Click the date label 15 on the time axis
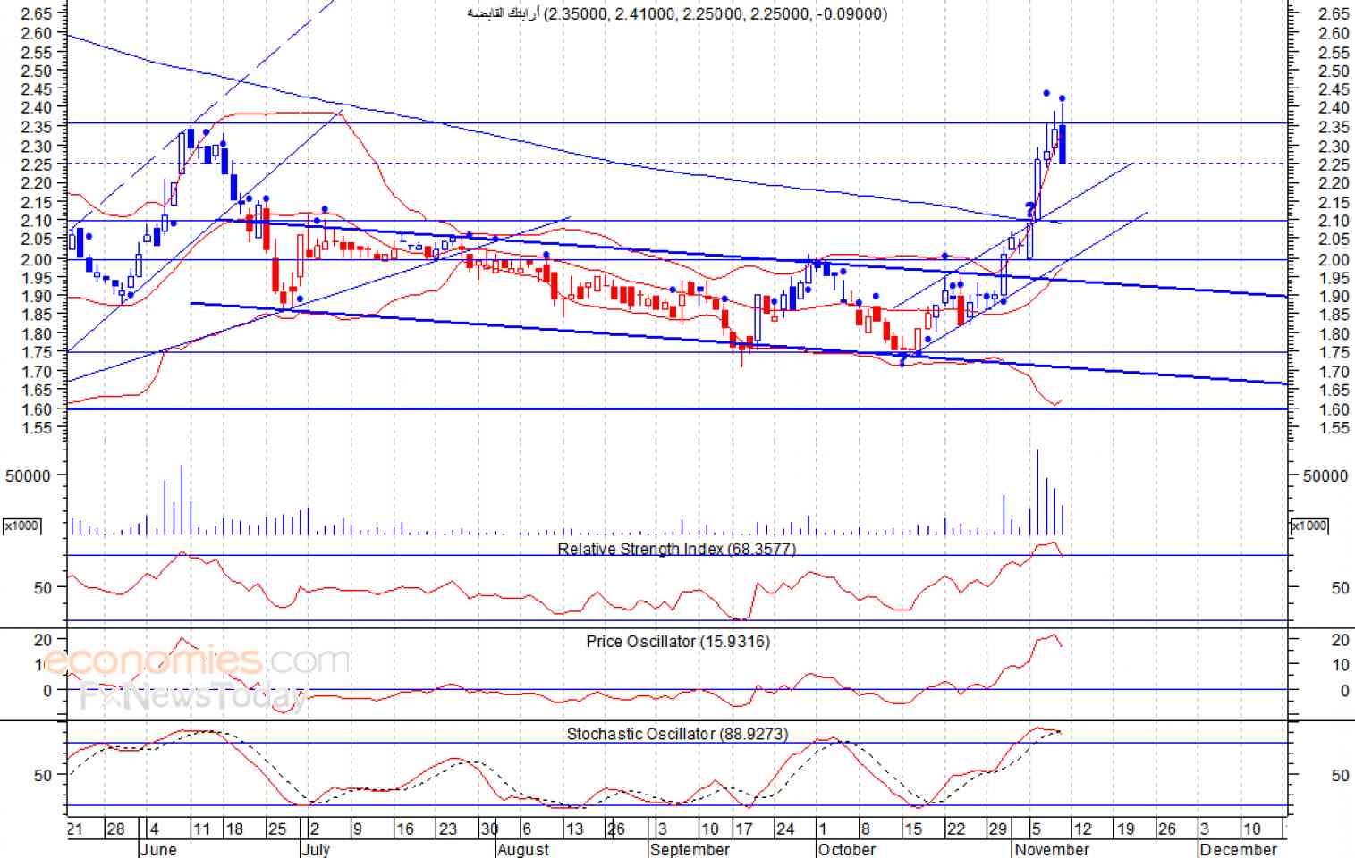 tap(913, 829)
